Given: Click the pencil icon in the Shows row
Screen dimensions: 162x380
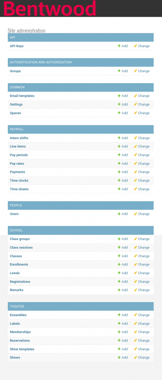Looking at the screenshot, I should tap(136, 357).
